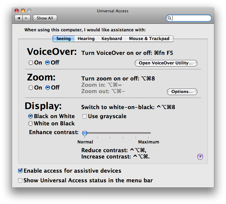
Task: Click the 'Universal Access' window title
Action: click(x=113, y=11)
